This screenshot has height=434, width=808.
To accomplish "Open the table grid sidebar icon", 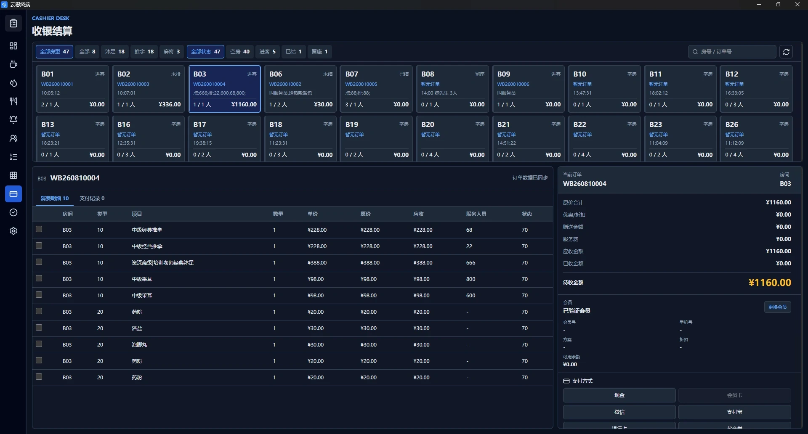I will [13, 175].
